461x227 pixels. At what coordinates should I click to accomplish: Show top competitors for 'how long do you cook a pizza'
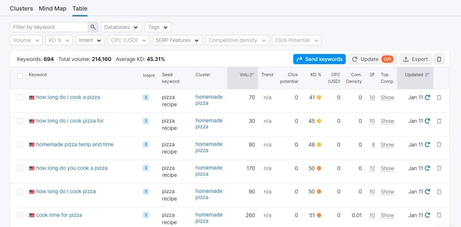click(387, 168)
